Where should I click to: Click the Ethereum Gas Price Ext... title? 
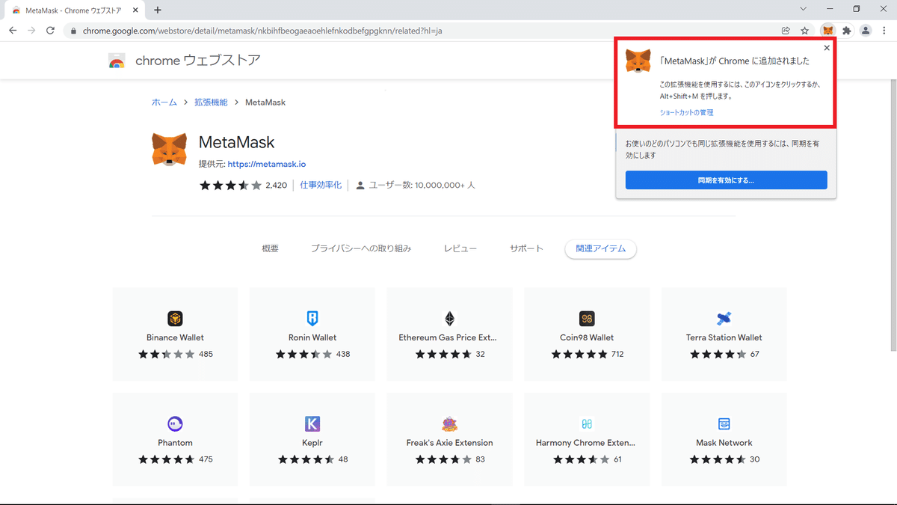449,337
